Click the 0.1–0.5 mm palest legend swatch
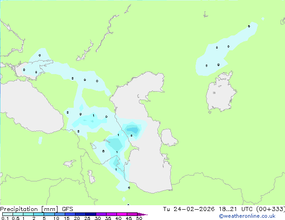The height and width of the screenshot is (220, 285). (x=8, y=214)
